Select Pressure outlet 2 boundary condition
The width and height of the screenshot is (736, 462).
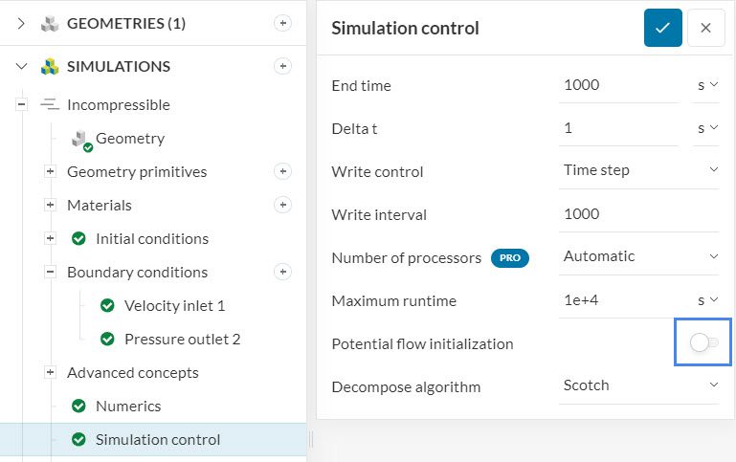(x=182, y=340)
